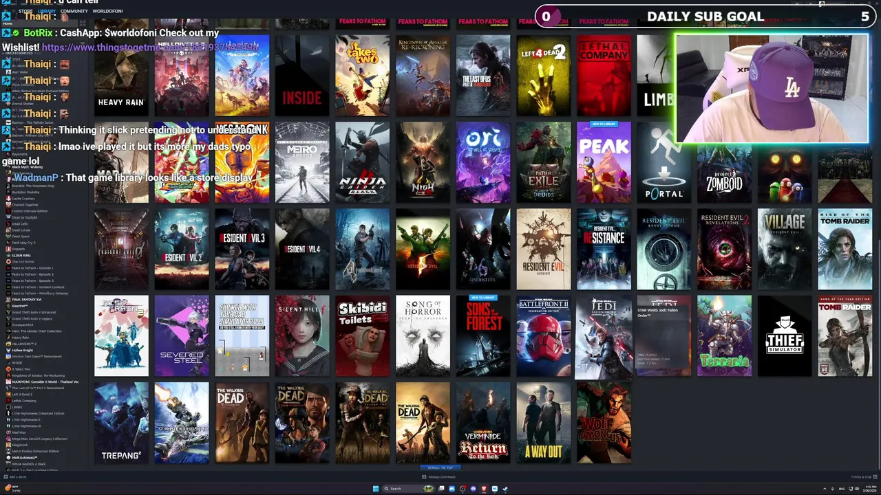The width and height of the screenshot is (881, 495).
Task: Select Resident Evil Revelations 2 cover
Action: (x=724, y=249)
